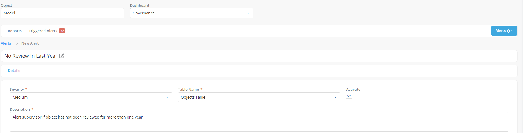Select the Details tab
The width and height of the screenshot is (523, 133).
pyautogui.click(x=14, y=71)
